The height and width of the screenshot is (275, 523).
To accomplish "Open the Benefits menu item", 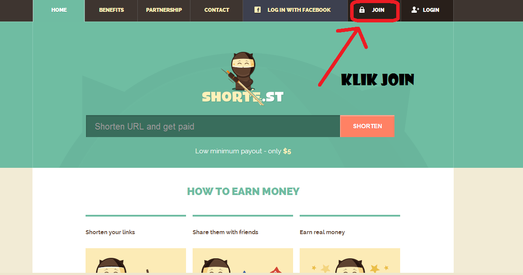I will tap(111, 11).
